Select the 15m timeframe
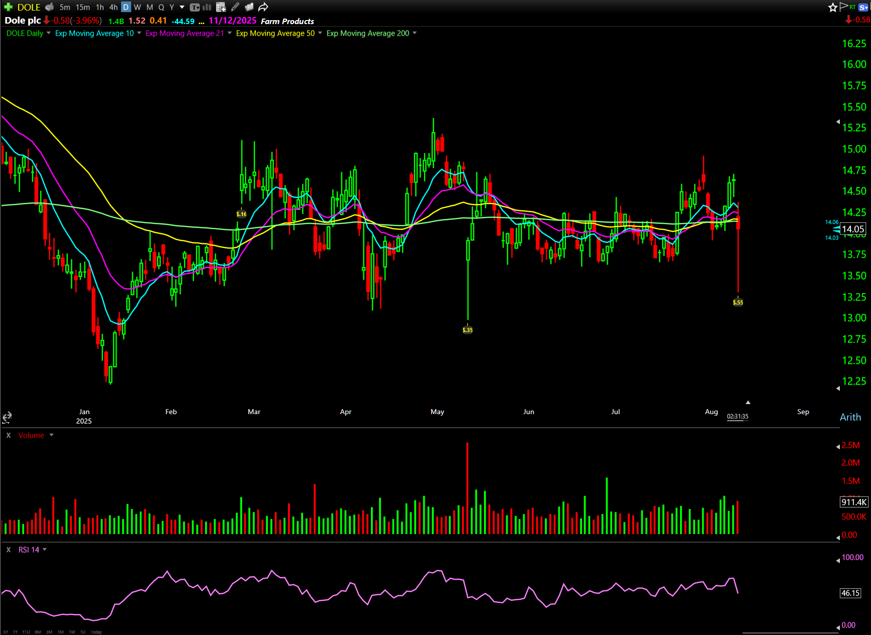The height and width of the screenshot is (635, 871). tap(83, 7)
